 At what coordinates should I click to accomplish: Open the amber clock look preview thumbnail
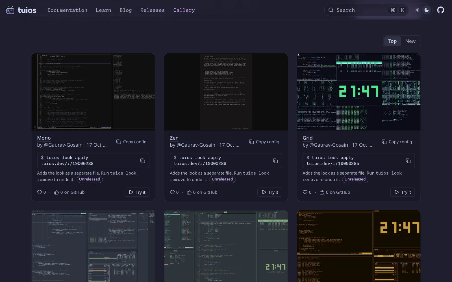[x=359, y=246]
